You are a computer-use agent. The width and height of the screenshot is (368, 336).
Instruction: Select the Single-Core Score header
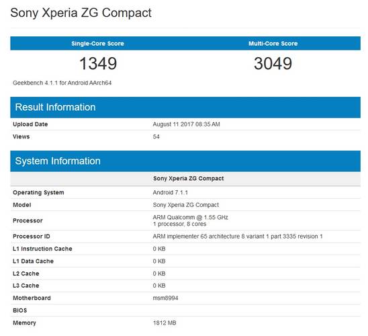97,44
